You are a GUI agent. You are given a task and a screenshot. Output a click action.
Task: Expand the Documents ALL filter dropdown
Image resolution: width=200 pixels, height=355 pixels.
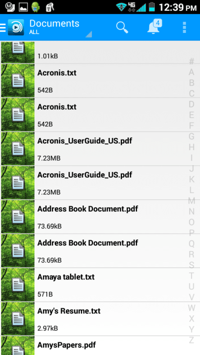(x=61, y=27)
